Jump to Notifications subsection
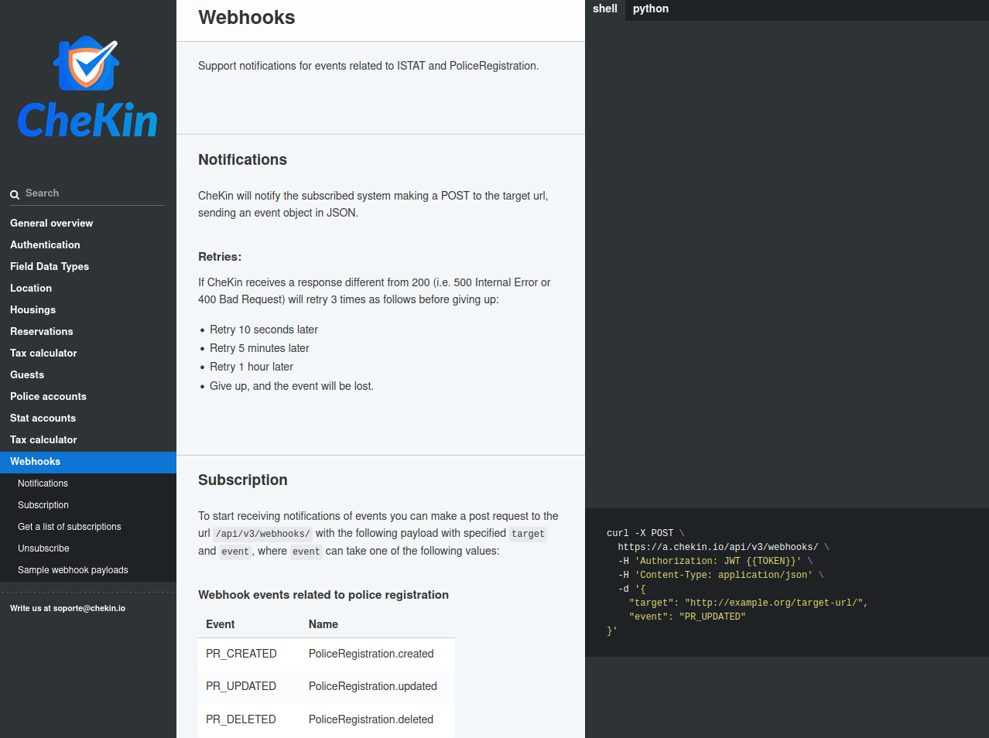Image resolution: width=989 pixels, height=738 pixels. 43,483
